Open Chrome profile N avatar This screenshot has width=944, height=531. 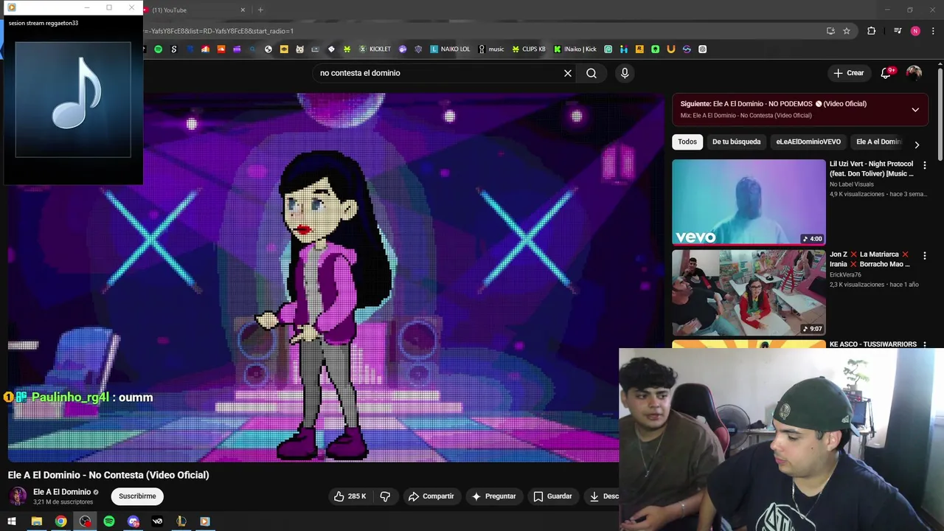[x=915, y=31]
